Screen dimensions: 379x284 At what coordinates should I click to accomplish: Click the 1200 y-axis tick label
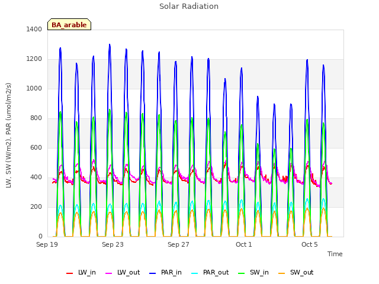pyautogui.click(x=34, y=59)
